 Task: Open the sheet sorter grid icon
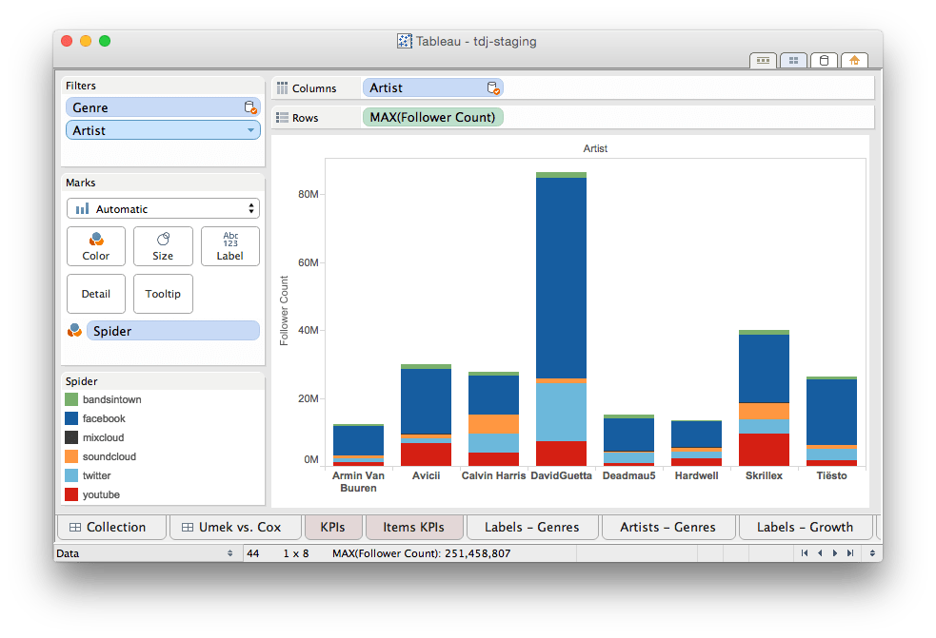pyautogui.click(x=793, y=60)
